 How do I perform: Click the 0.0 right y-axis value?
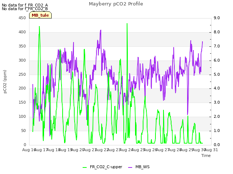click(x=217, y=145)
